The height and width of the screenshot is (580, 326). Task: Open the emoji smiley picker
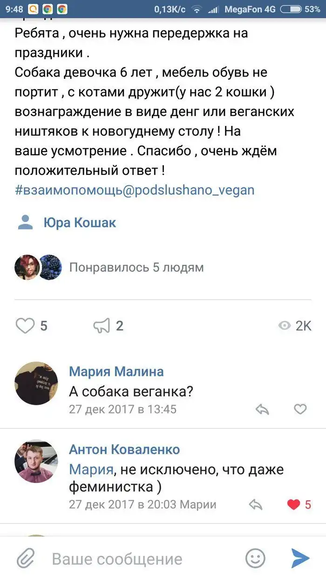(255, 558)
